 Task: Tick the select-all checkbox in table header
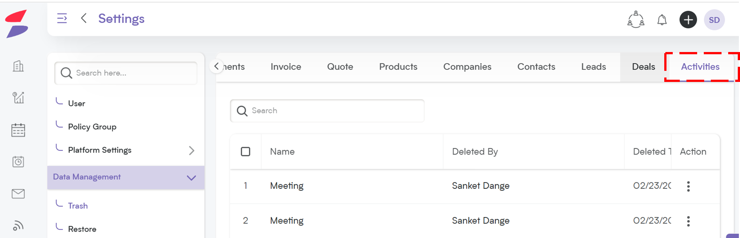coord(245,152)
